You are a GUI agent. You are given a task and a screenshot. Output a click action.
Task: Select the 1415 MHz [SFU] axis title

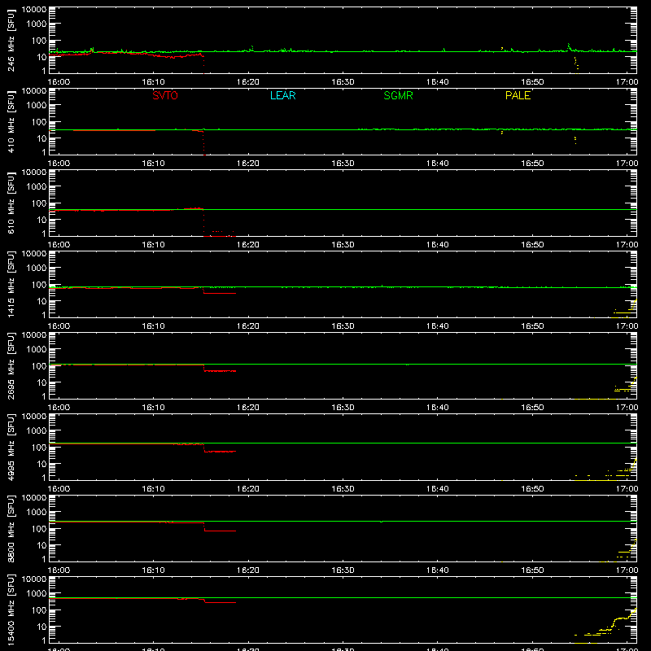pyautogui.click(x=11, y=284)
